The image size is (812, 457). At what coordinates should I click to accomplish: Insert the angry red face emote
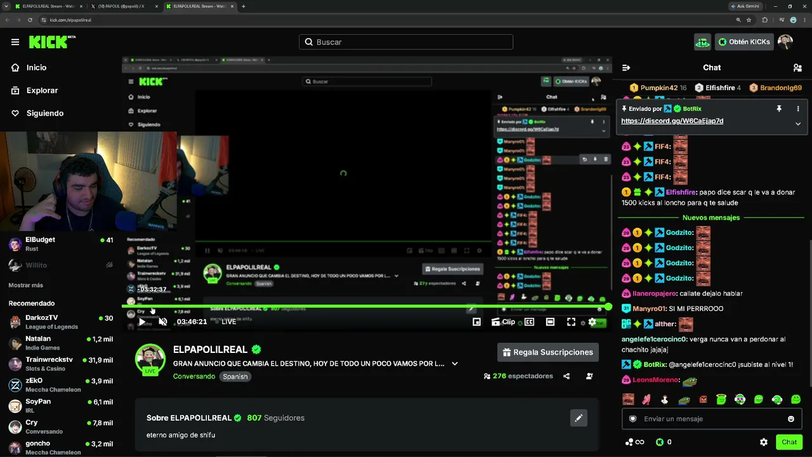pos(703,399)
